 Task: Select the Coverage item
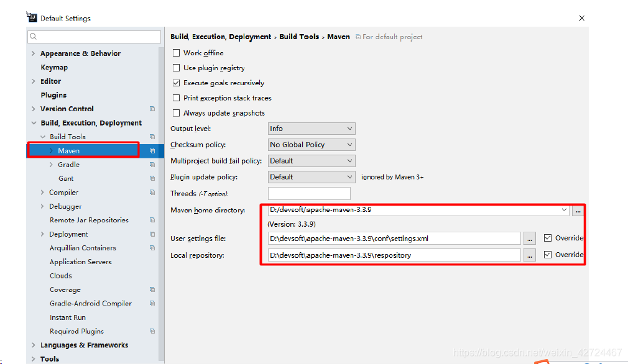[x=65, y=289]
